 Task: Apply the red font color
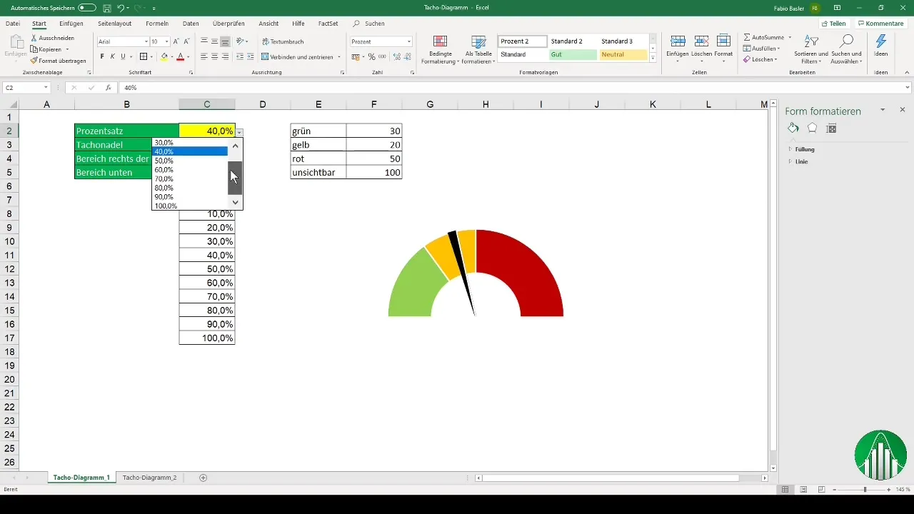tap(180, 56)
